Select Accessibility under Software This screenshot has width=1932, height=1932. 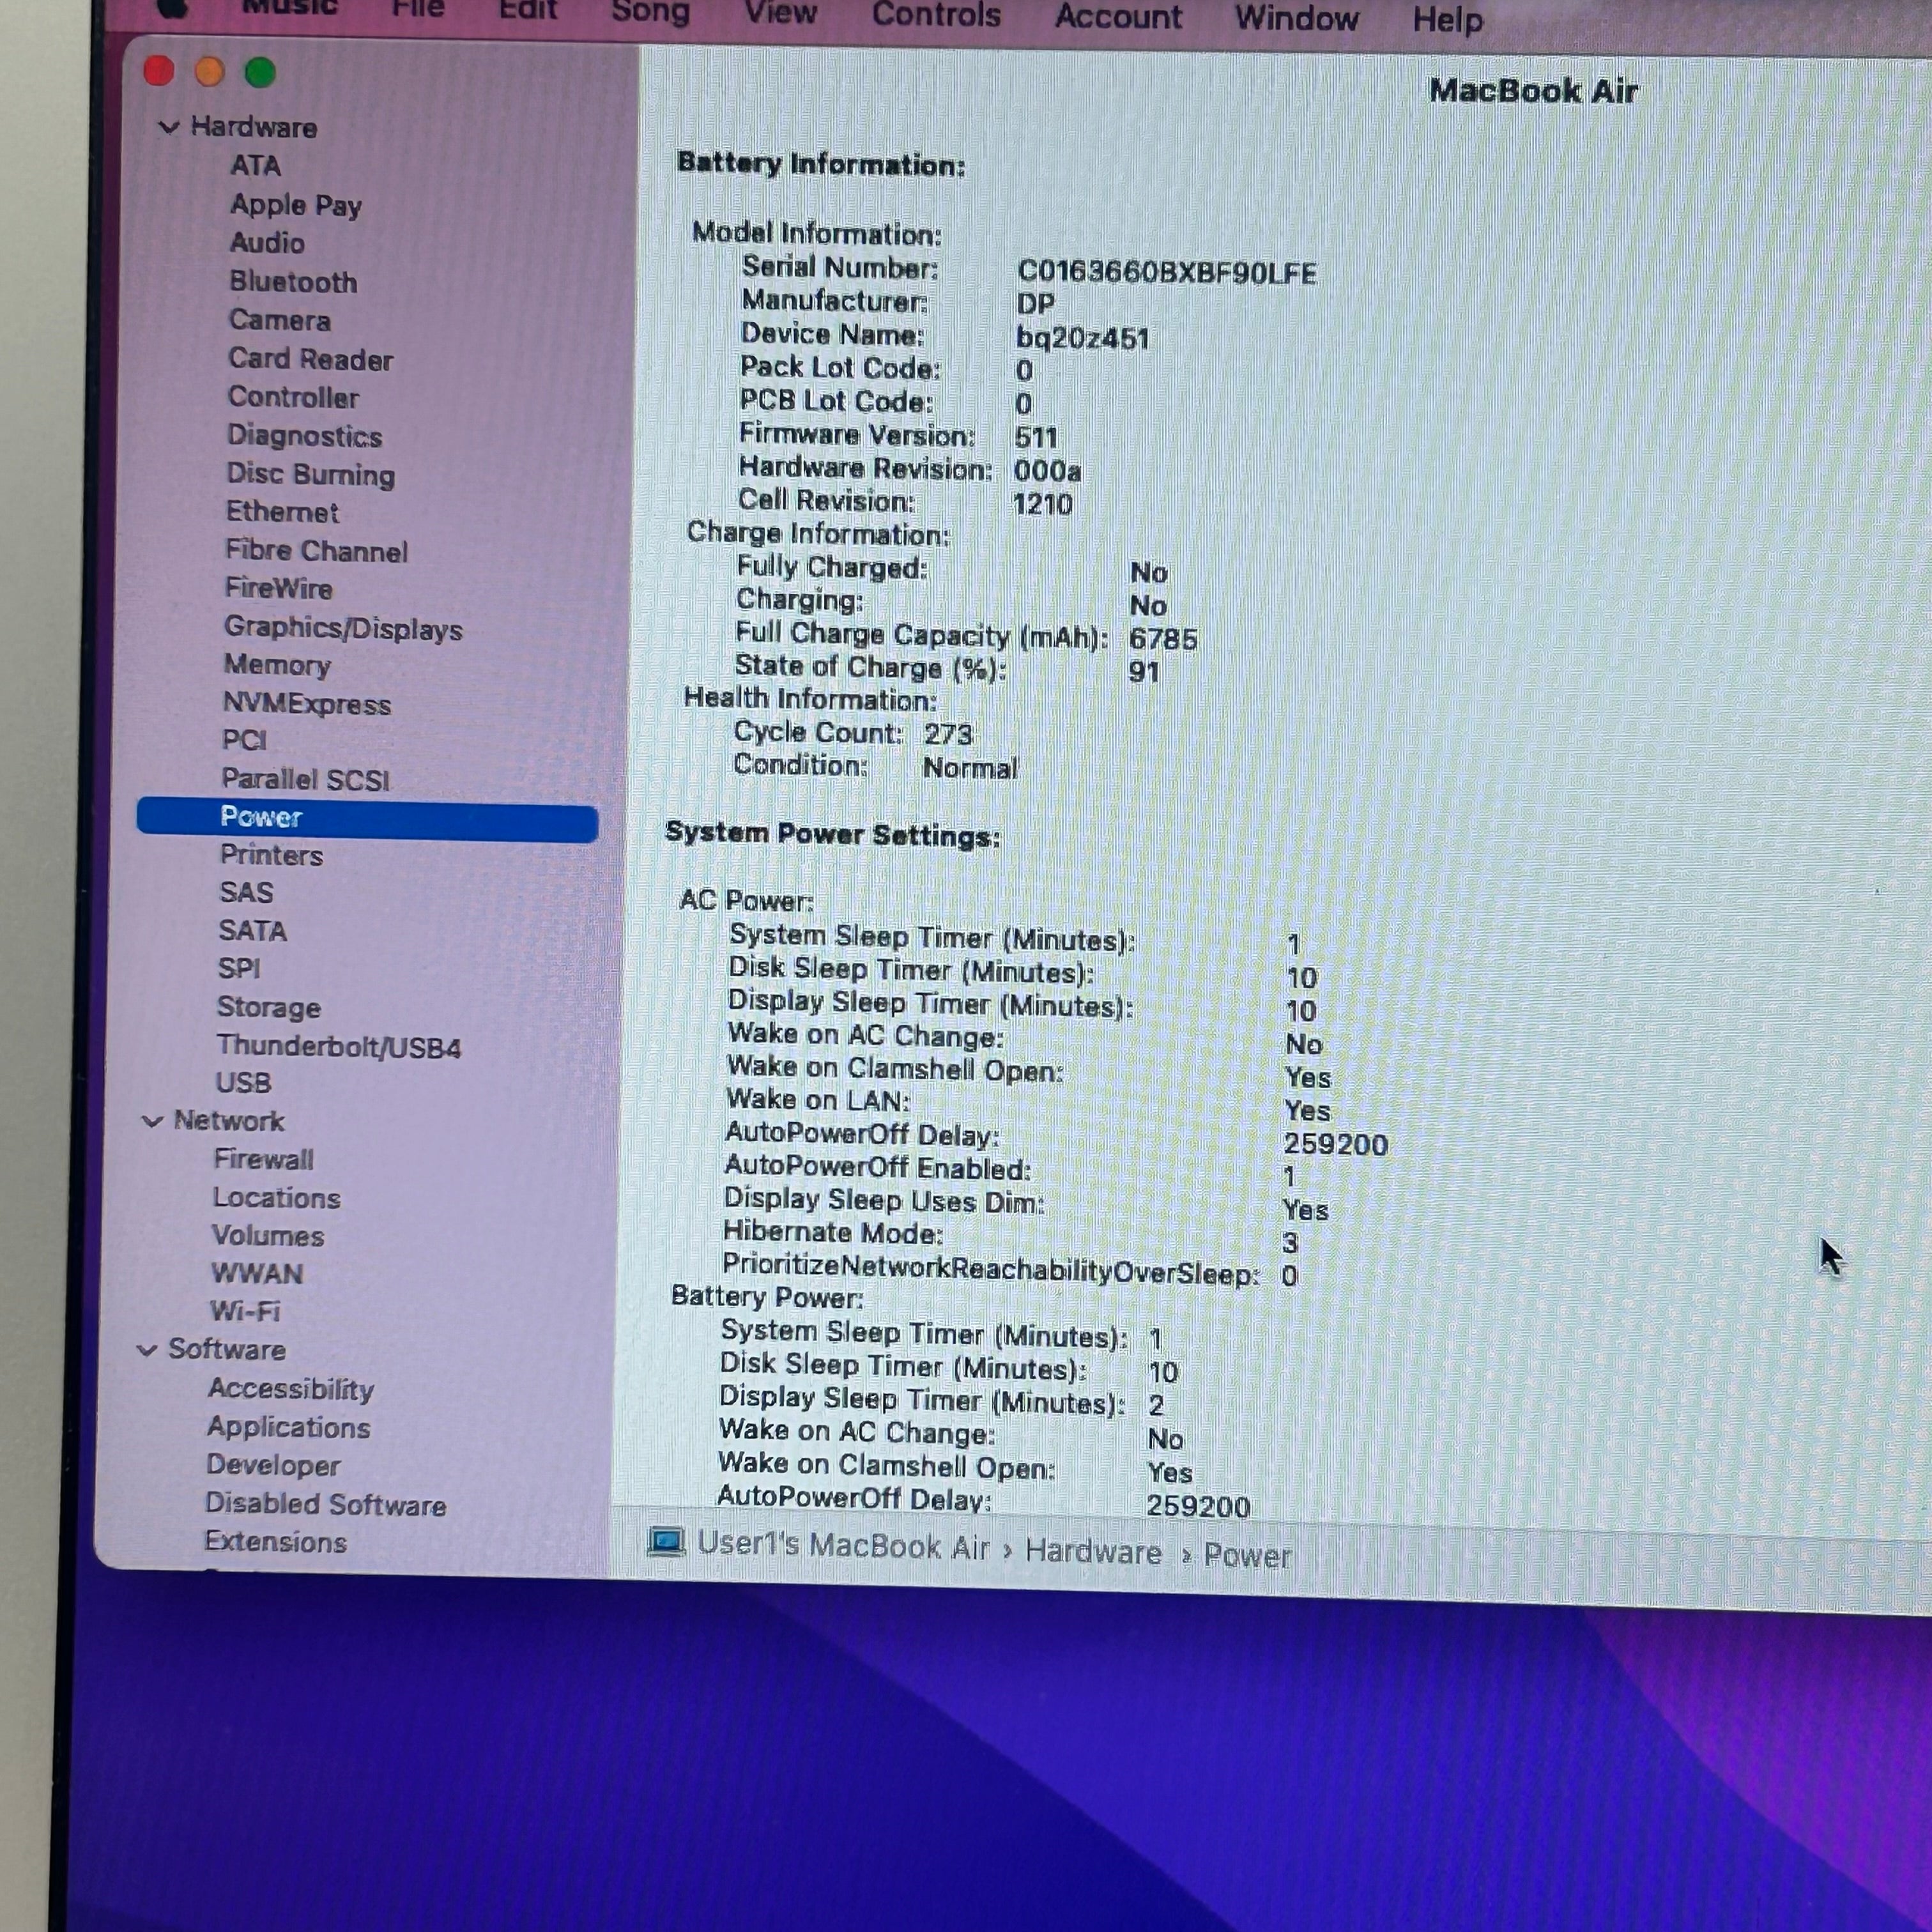291,1390
